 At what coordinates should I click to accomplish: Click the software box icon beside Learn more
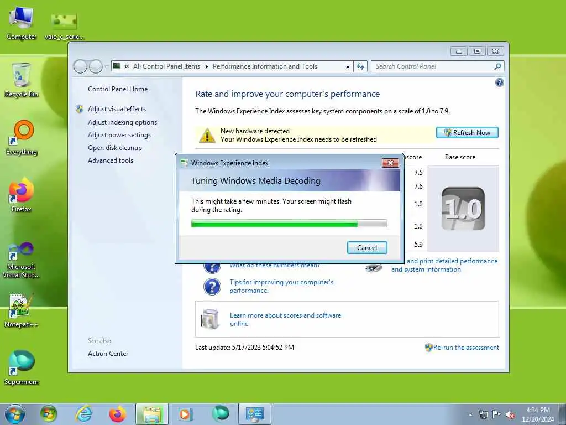210,319
